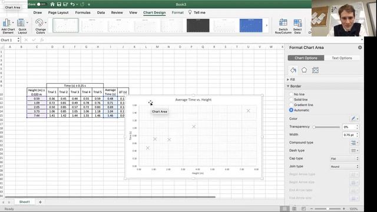The height and width of the screenshot is (212, 377).
Task: Open Effects pentagon icon
Action: point(304,70)
